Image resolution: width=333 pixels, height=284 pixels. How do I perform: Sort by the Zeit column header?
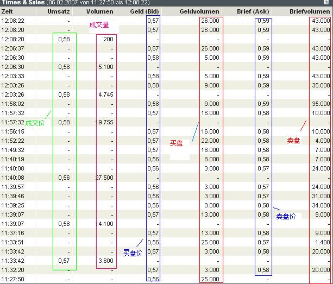click(x=7, y=11)
